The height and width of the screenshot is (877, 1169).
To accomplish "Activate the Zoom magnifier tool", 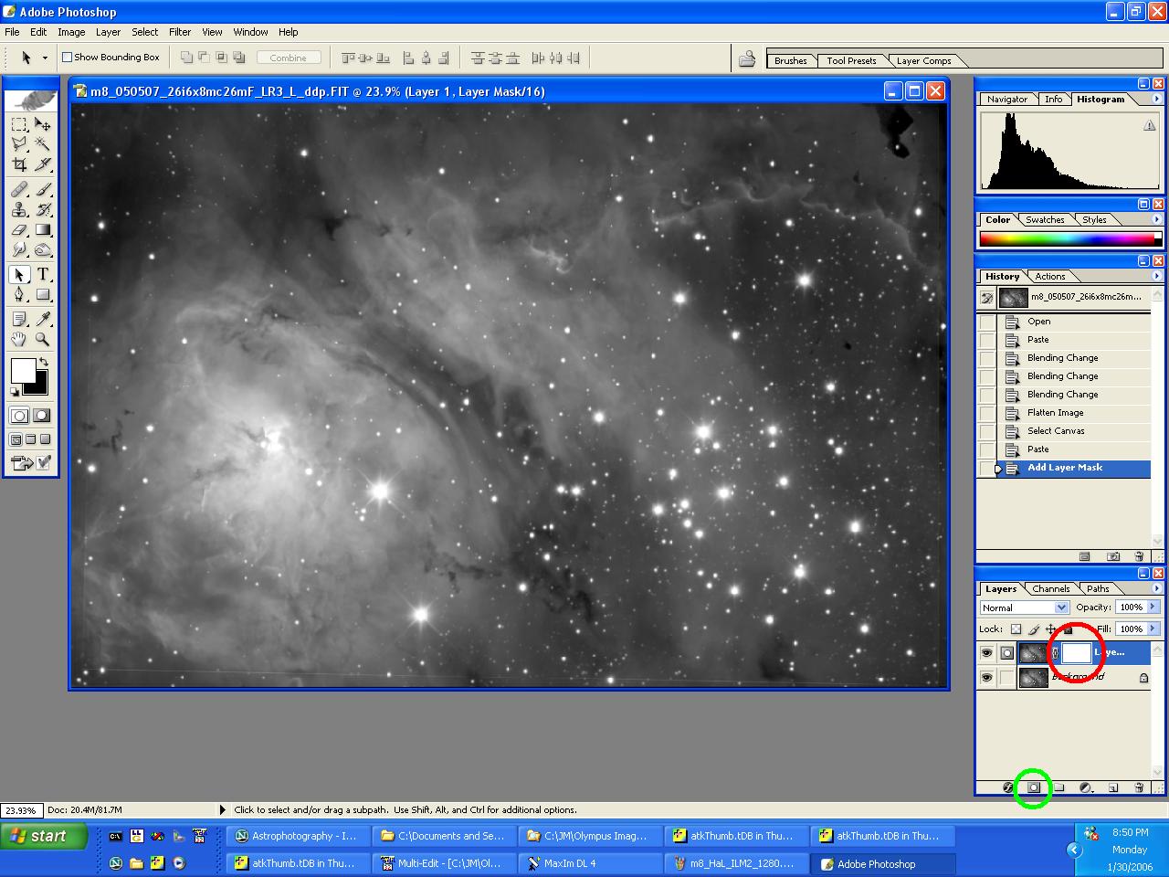I will point(43,340).
